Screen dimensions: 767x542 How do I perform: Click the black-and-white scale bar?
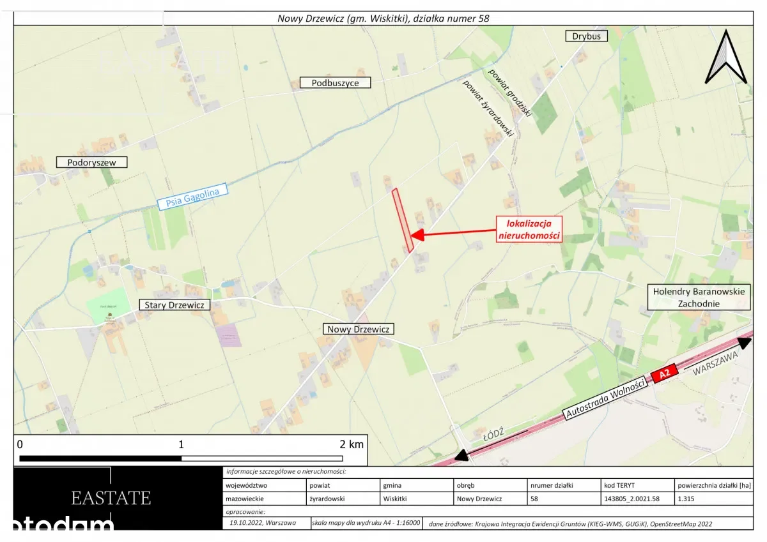[x=181, y=458]
